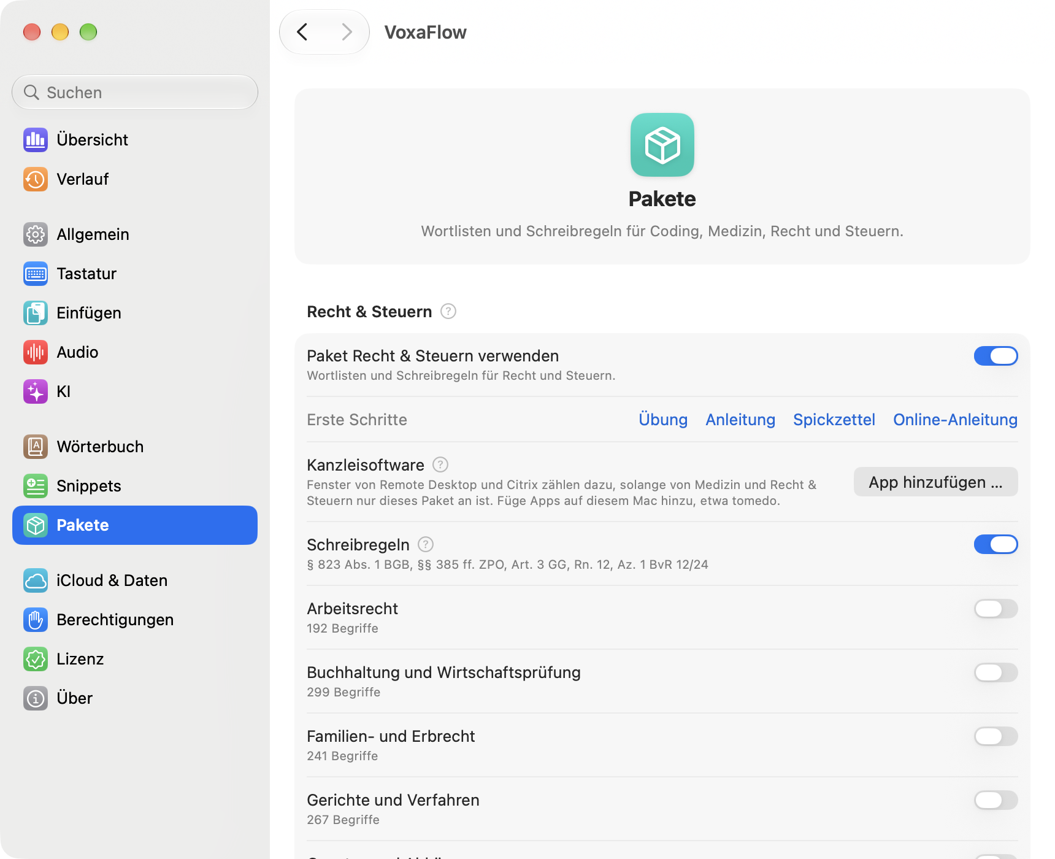Turn off the Schreibregeln switch
Image resolution: width=1055 pixels, height=859 pixels.
click(x=996, y=545)
